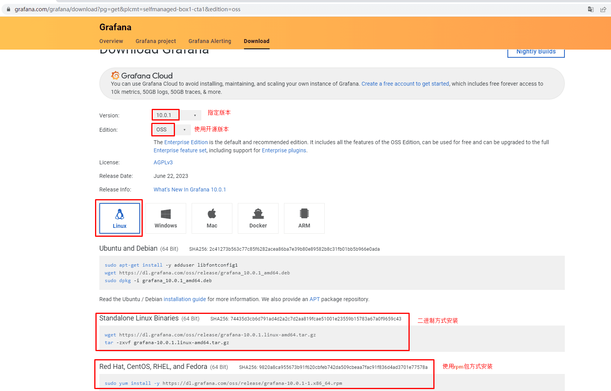Click the 'sudo apt-get install' command line
The image size is (611, 391).
click(171, 265)
